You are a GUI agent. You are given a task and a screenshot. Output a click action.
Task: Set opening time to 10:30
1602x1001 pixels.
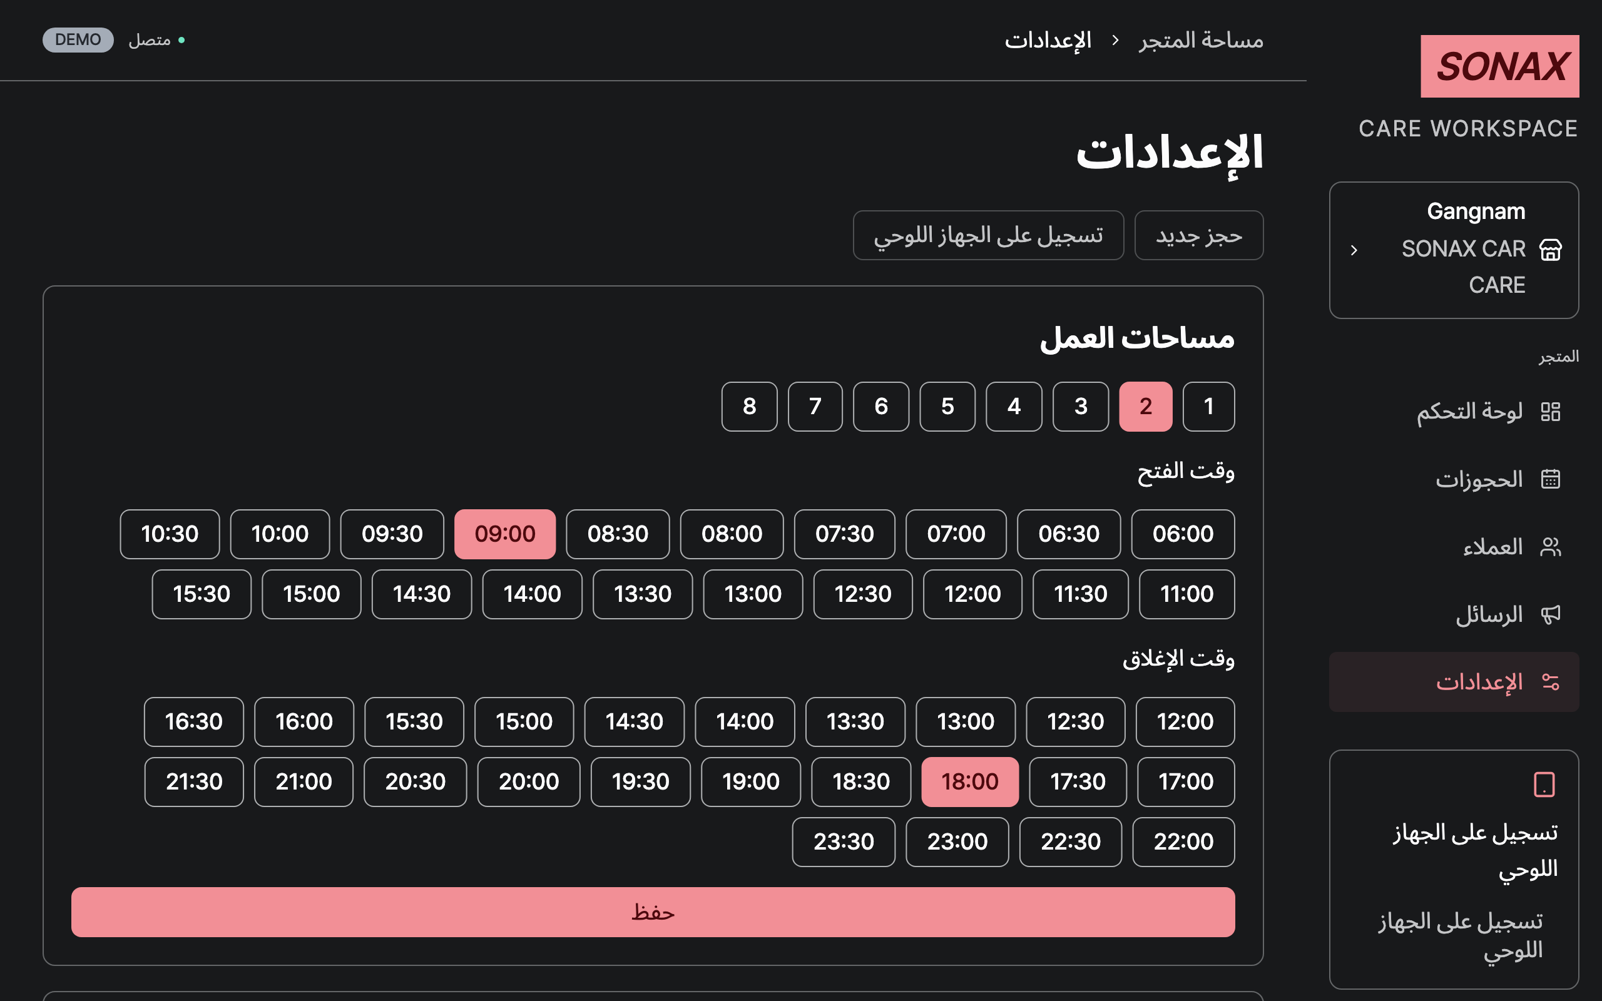click(x=170, y=534)
